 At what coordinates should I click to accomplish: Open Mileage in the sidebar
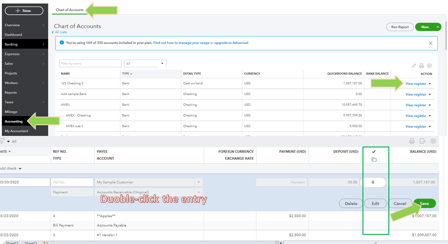point(25,112)
